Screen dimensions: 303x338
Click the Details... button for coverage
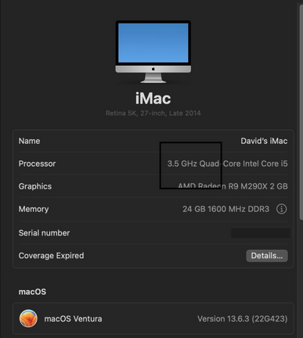tap(267, 256)
